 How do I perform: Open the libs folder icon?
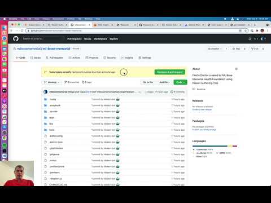[x=45, y=124]
